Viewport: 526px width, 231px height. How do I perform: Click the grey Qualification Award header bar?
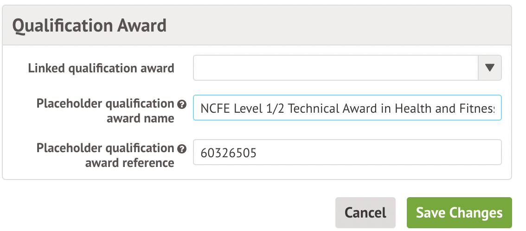click(x=325, y=26)
